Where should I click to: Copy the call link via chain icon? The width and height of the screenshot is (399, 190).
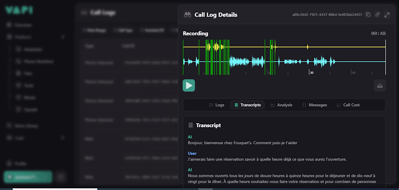point(377,15)
